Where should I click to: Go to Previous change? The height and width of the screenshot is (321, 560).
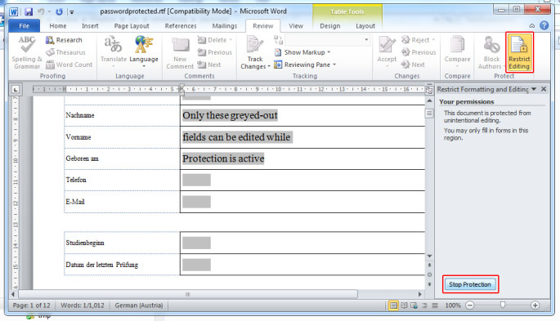[x=419, y=52]
